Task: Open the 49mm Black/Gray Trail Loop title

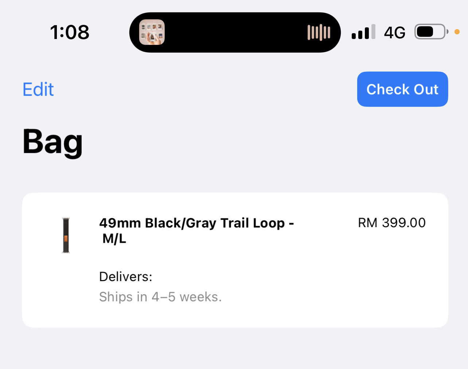Action: click(196, 223)
